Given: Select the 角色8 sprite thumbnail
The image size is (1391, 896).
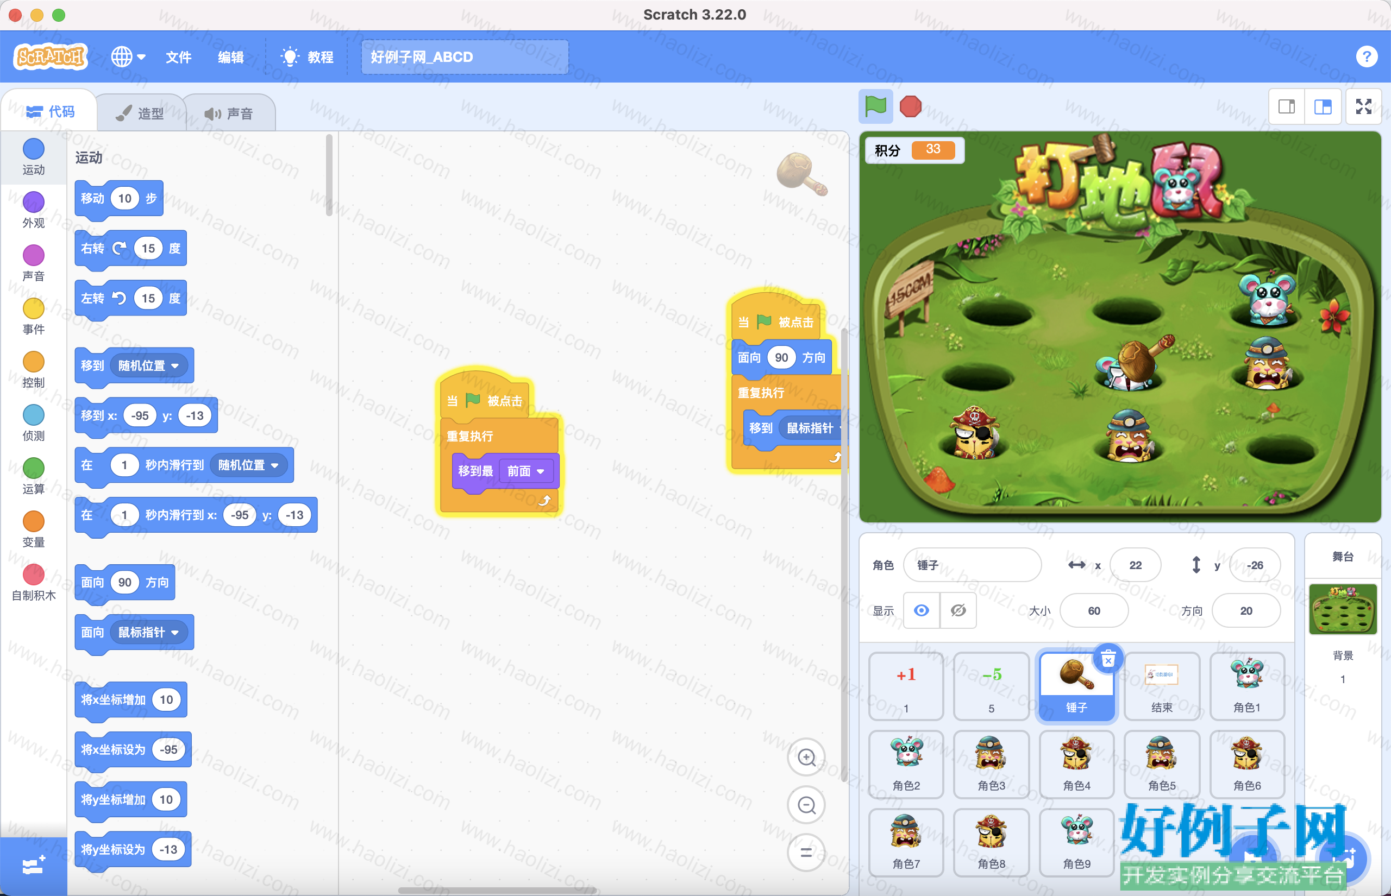Looking at the screenshot, I should [991, 842].
